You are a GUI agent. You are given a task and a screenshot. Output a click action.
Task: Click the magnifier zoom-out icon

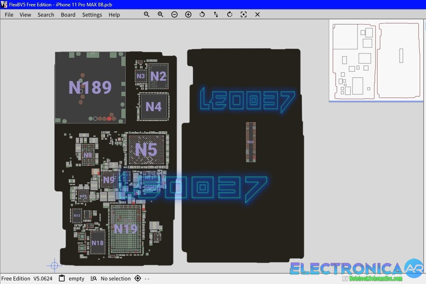pos(147,14)
